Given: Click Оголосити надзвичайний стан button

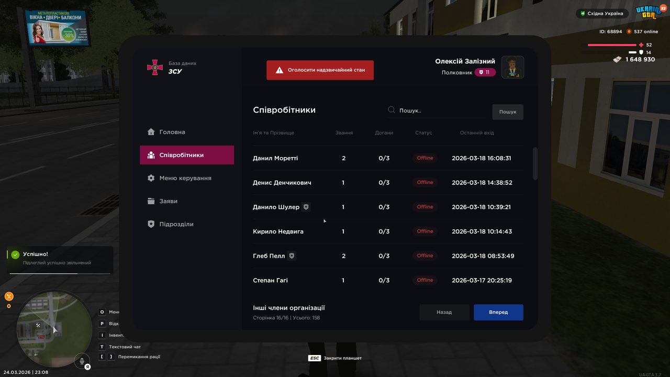Looking at the screenshot, I should point(320,70).
